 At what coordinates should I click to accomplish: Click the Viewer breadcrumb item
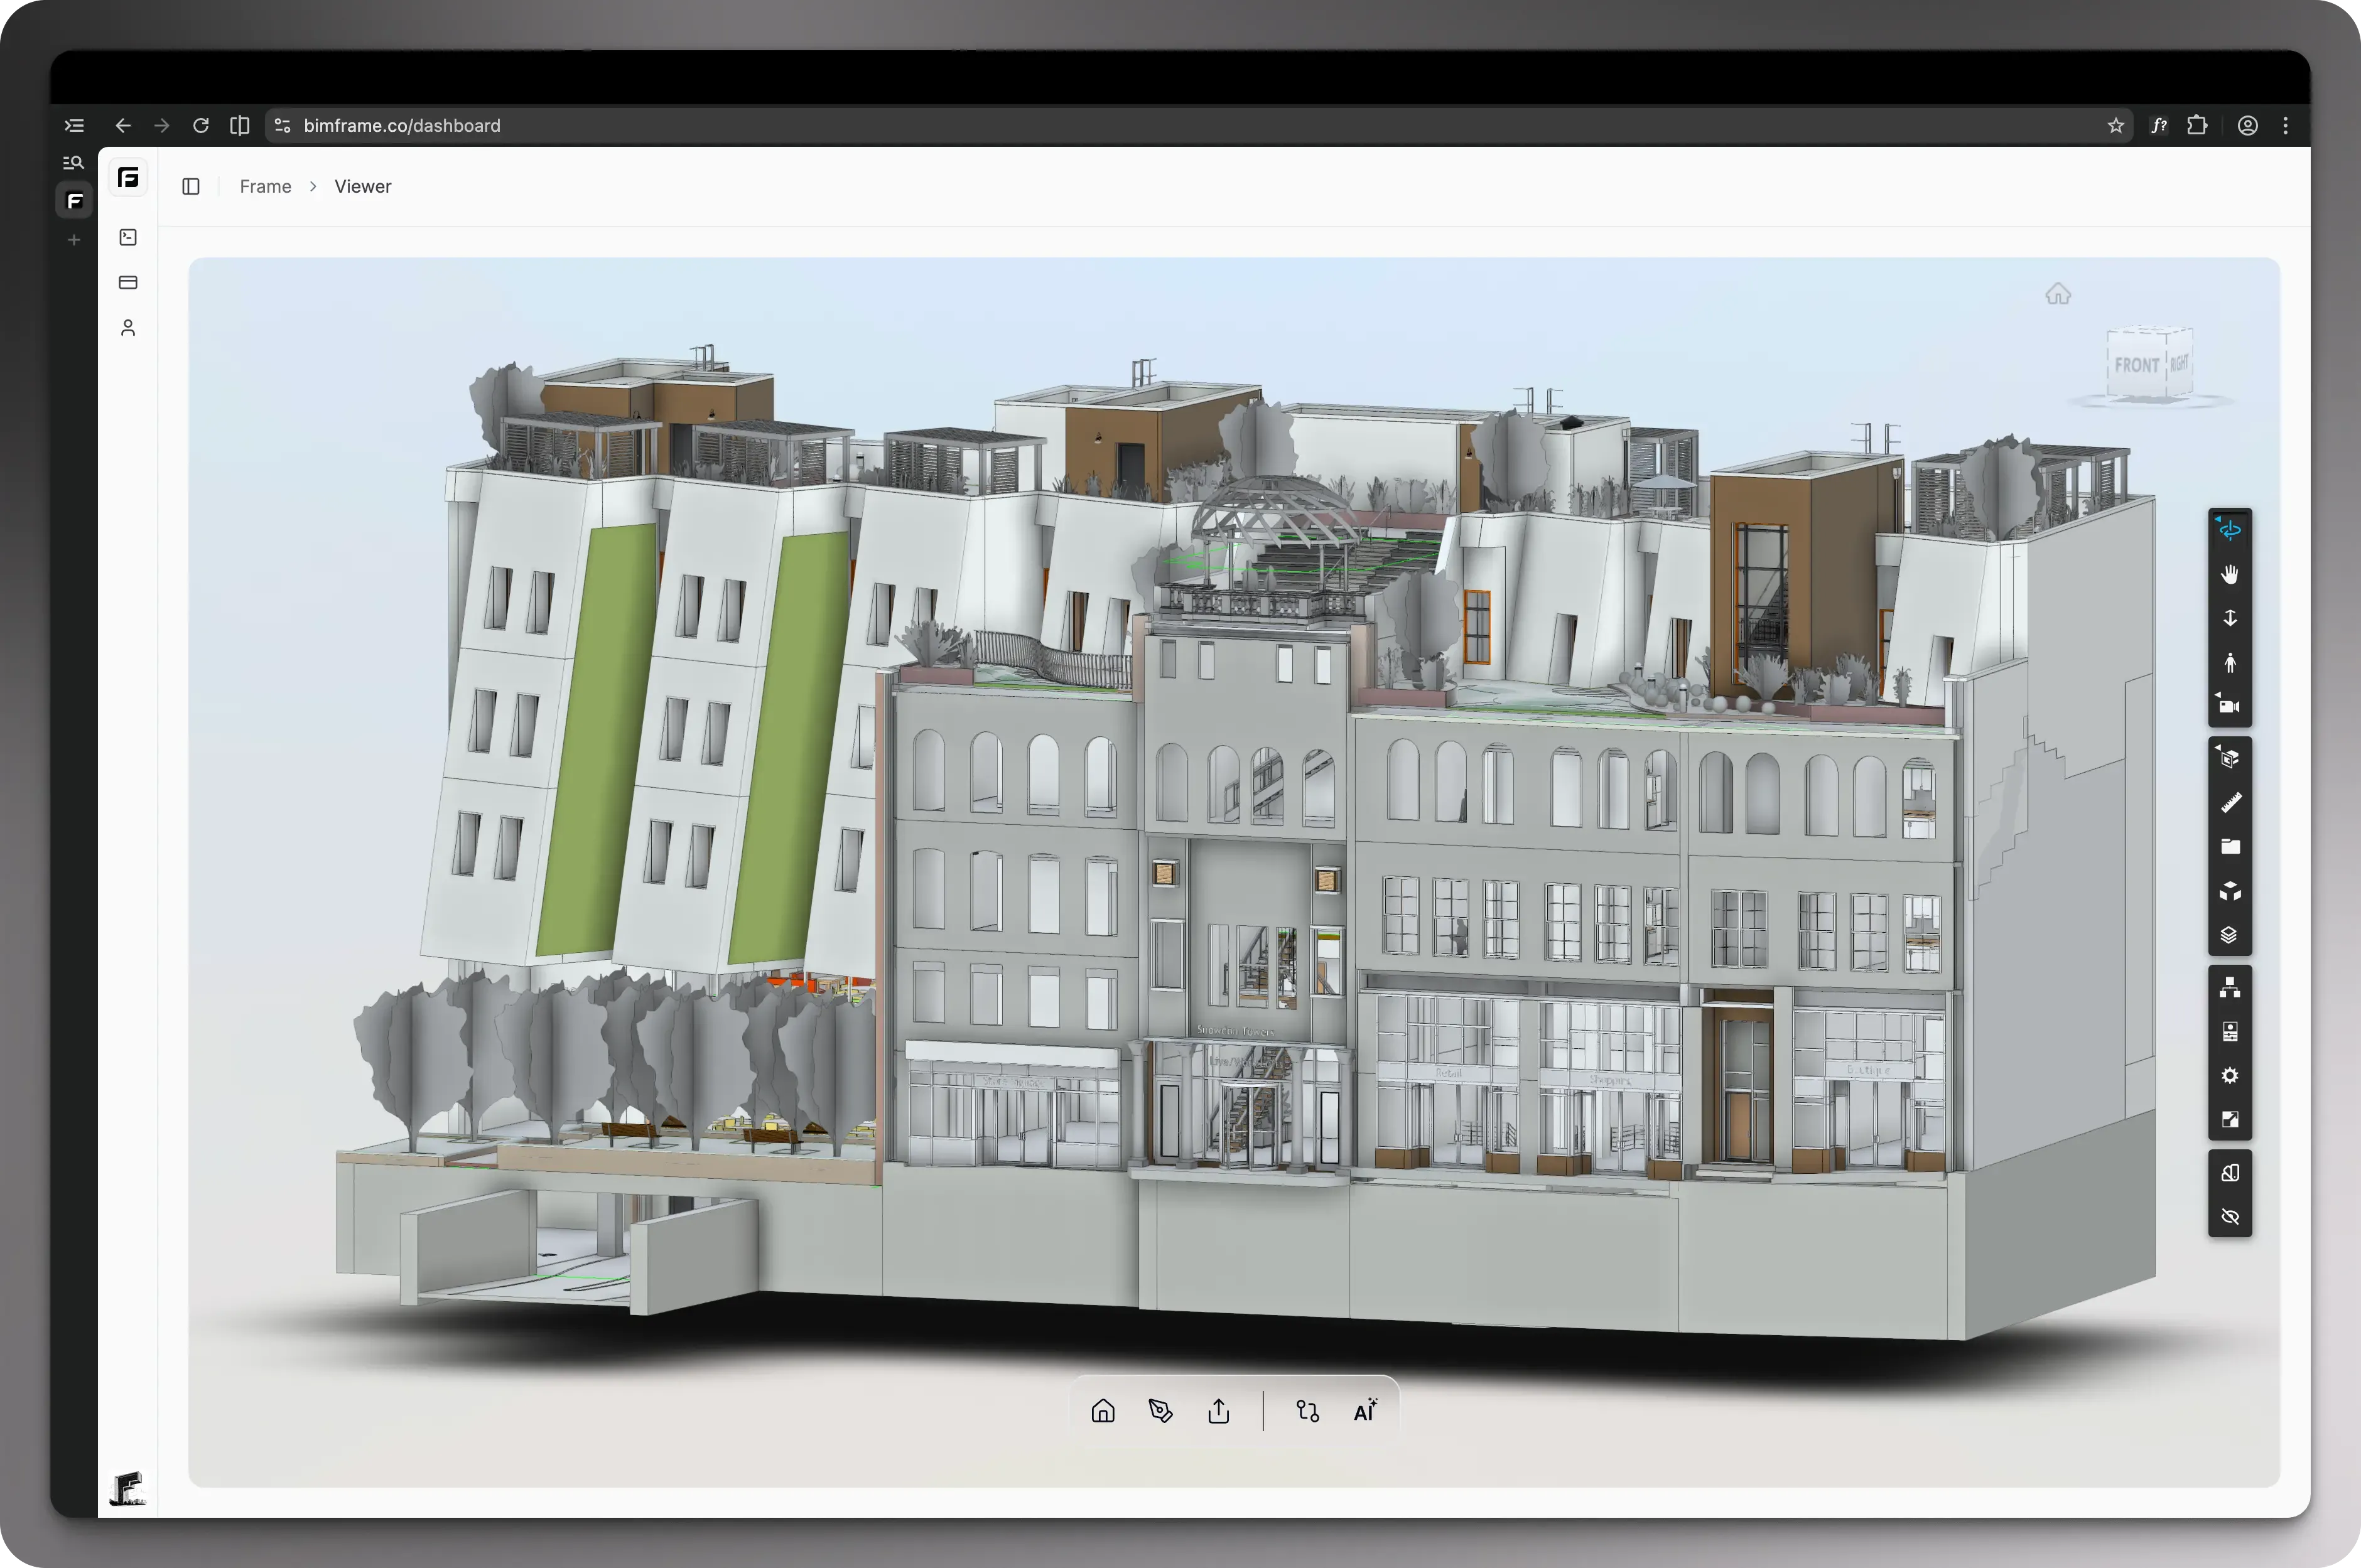click(x=362, y=186)
